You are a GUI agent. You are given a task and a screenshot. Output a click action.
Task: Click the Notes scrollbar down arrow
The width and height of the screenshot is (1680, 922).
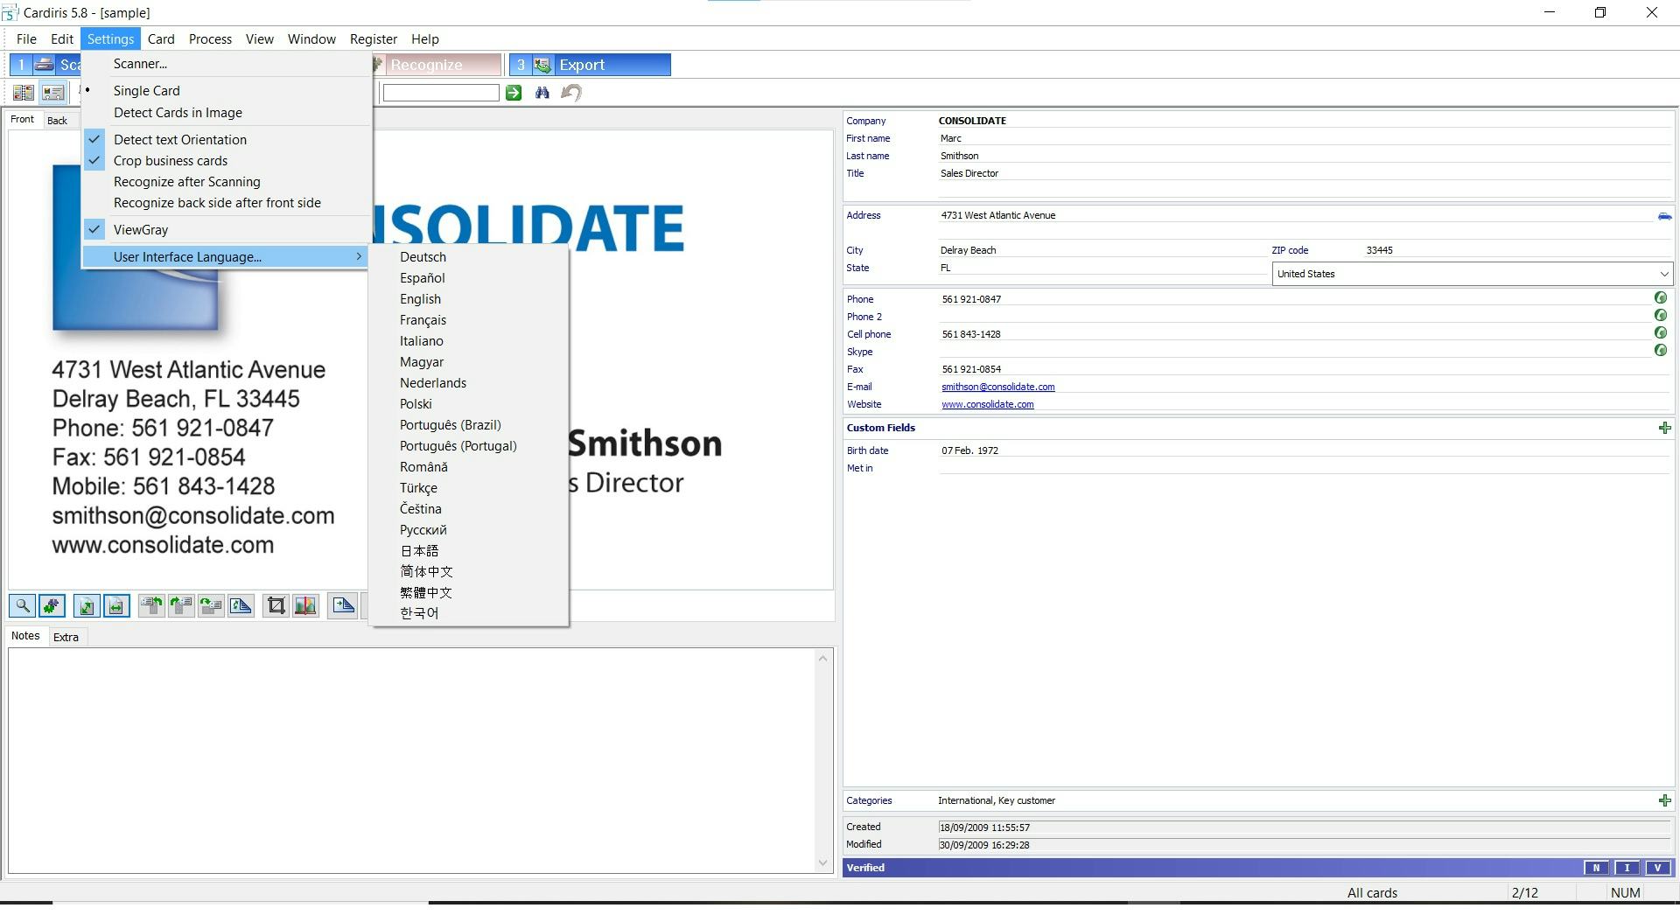(x=822, y=863)
